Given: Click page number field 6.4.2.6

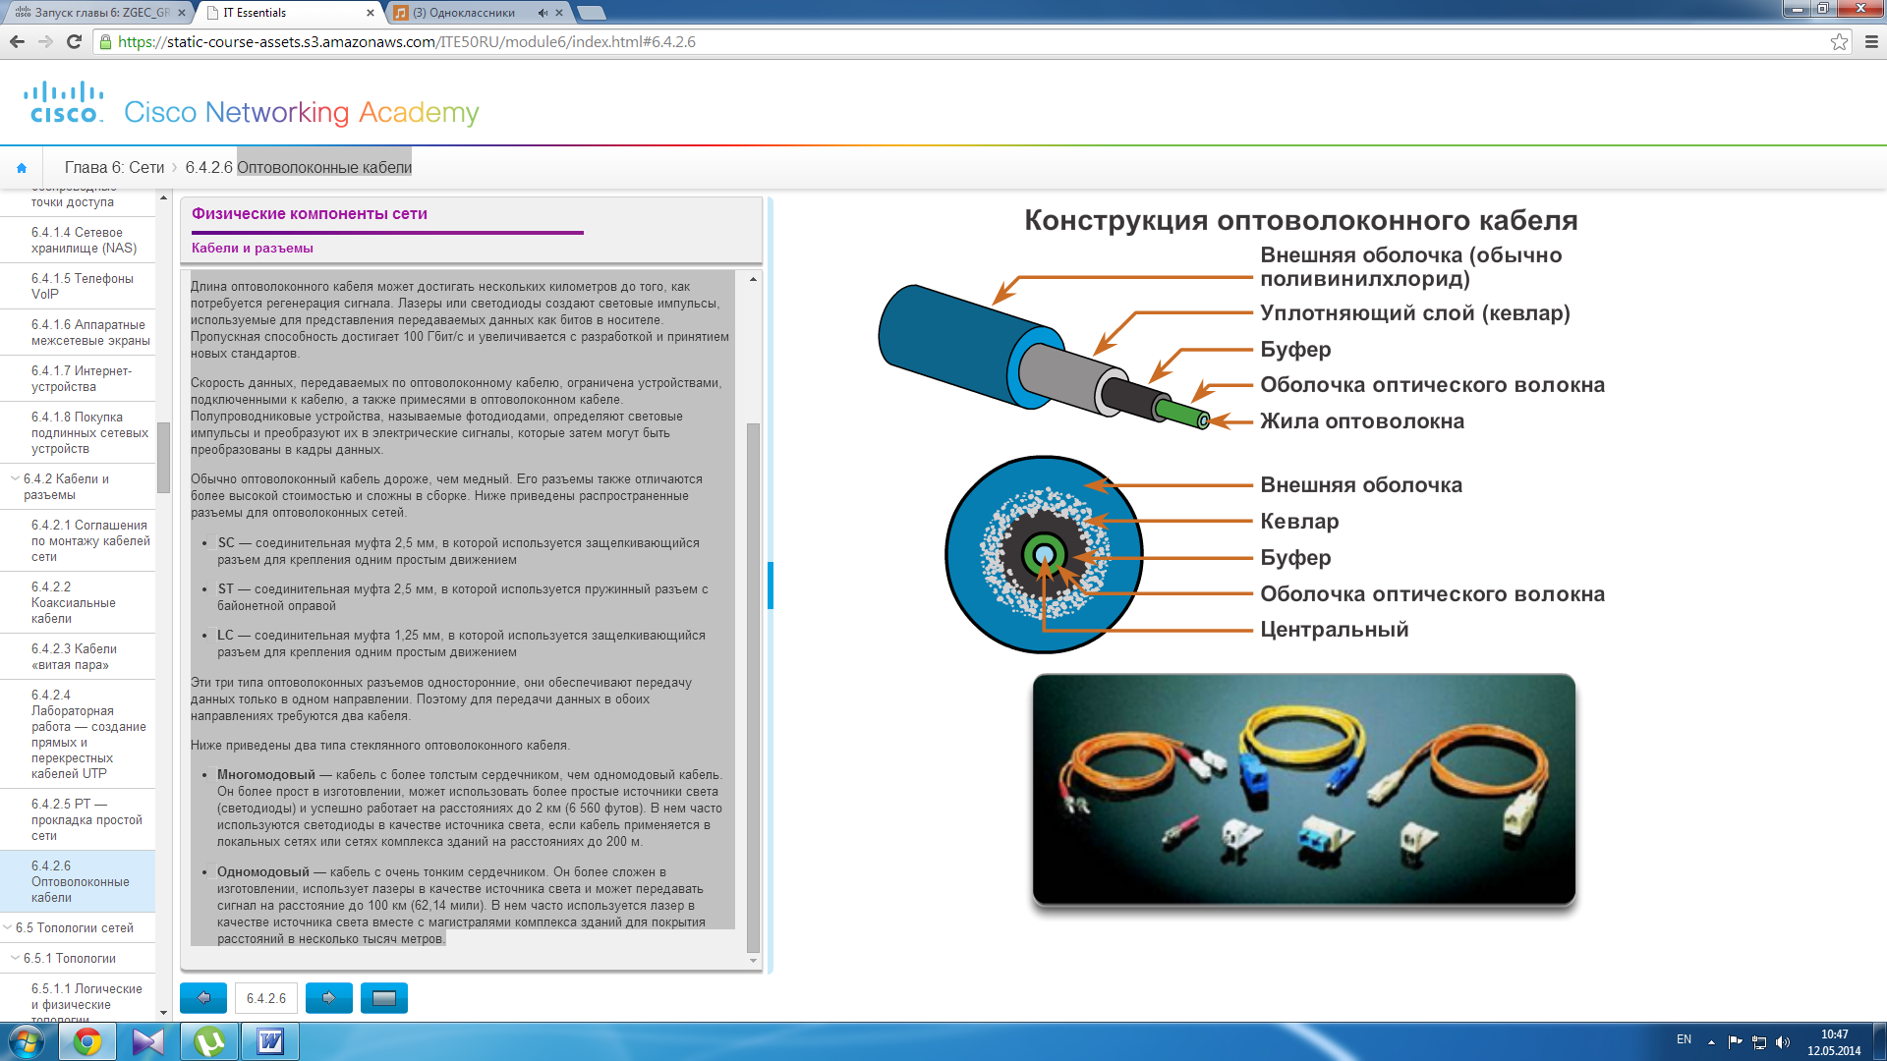Looking at the screenshot, I should coord(266,998).
